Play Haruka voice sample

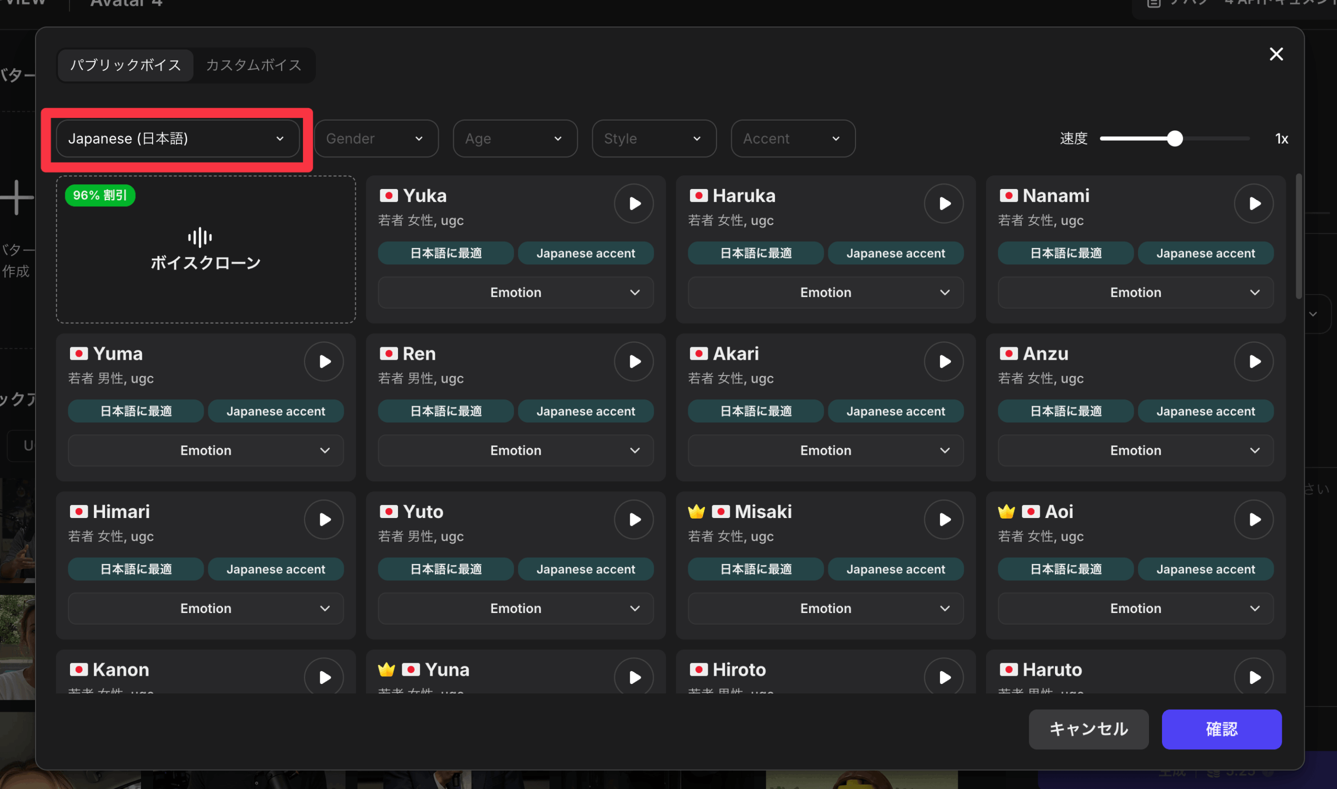point(944,204)
